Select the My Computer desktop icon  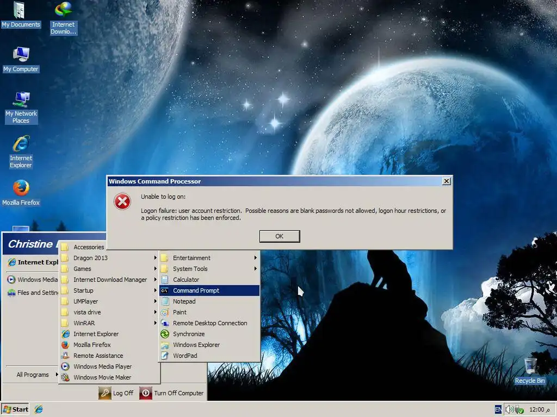(21, 59)
